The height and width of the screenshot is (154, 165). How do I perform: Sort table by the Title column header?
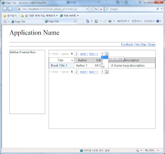[61, 60]
